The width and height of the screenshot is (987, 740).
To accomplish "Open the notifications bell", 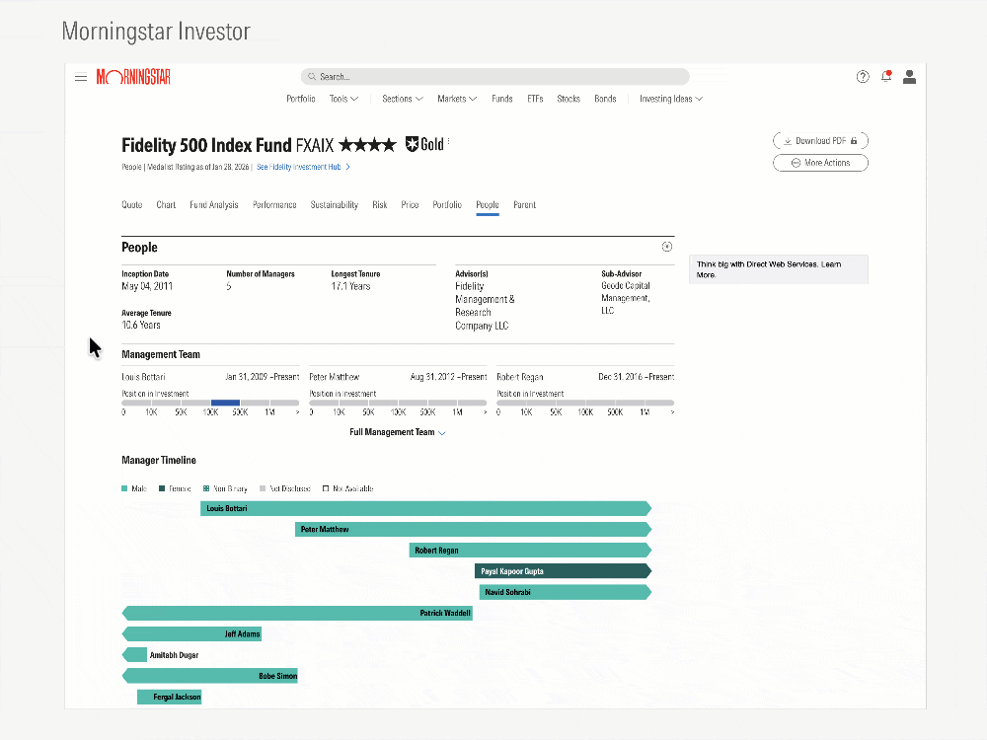I will 886,77.
